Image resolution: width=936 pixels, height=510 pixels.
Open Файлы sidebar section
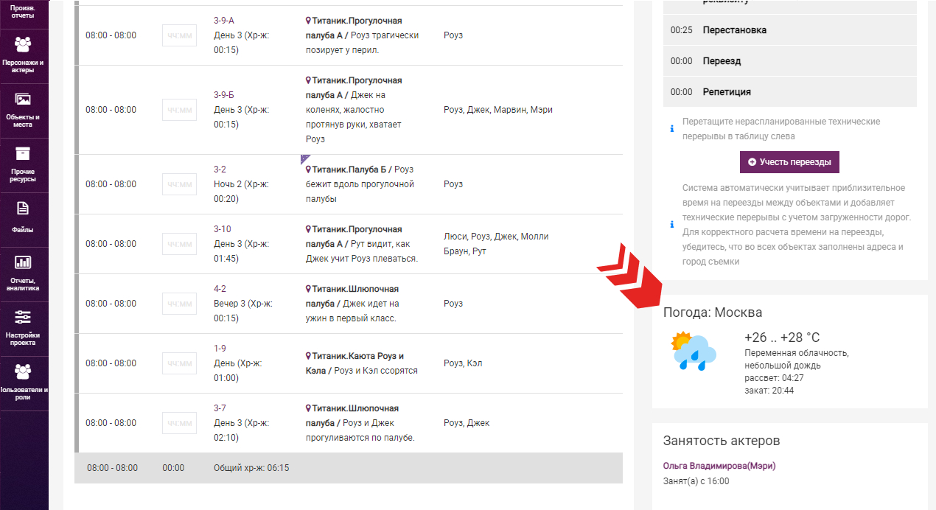tap(24, 220)
